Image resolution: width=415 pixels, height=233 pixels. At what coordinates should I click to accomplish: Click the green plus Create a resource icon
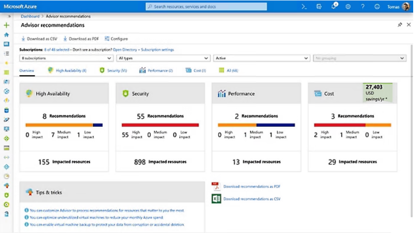point(6,26)
